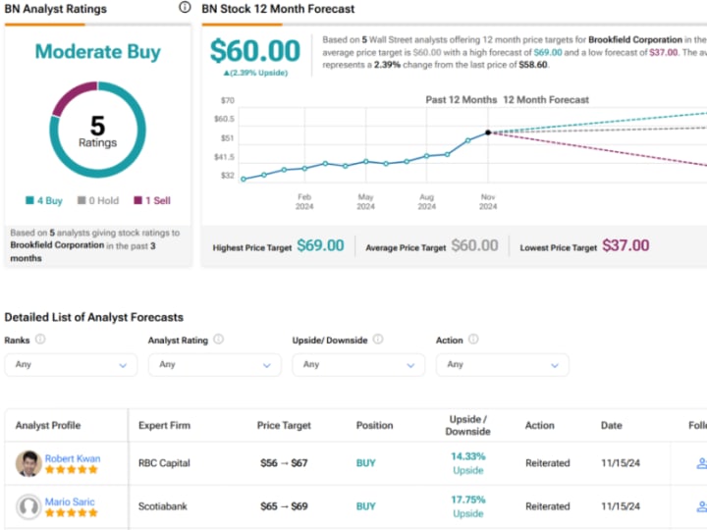Click the Highest Price Target $69.00 value
707x530 pixels.
coord(320,245)
